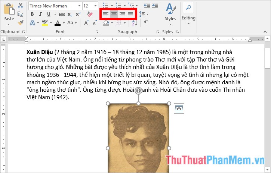The image size is (271, 173).
Task: Open the Editing menu button
Action: click(x=188, y=14)
